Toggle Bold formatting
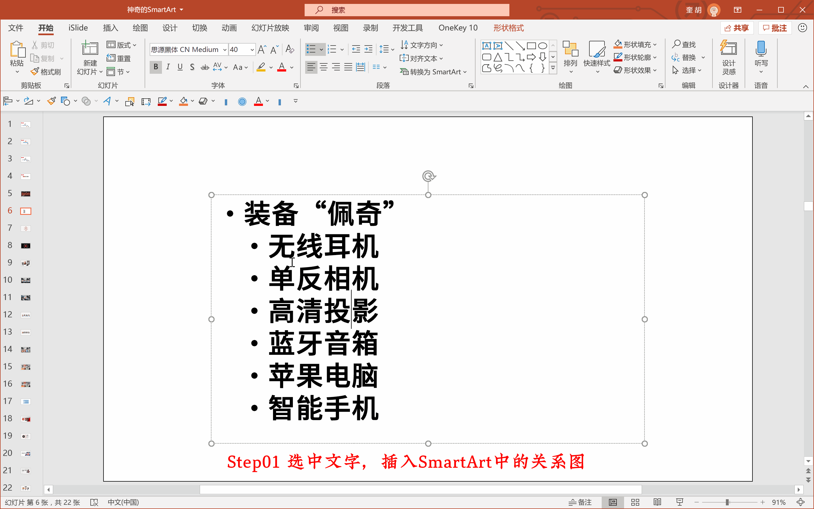This screenshot has width=814, height=509. pyautogui.click(x=156, y=67)
